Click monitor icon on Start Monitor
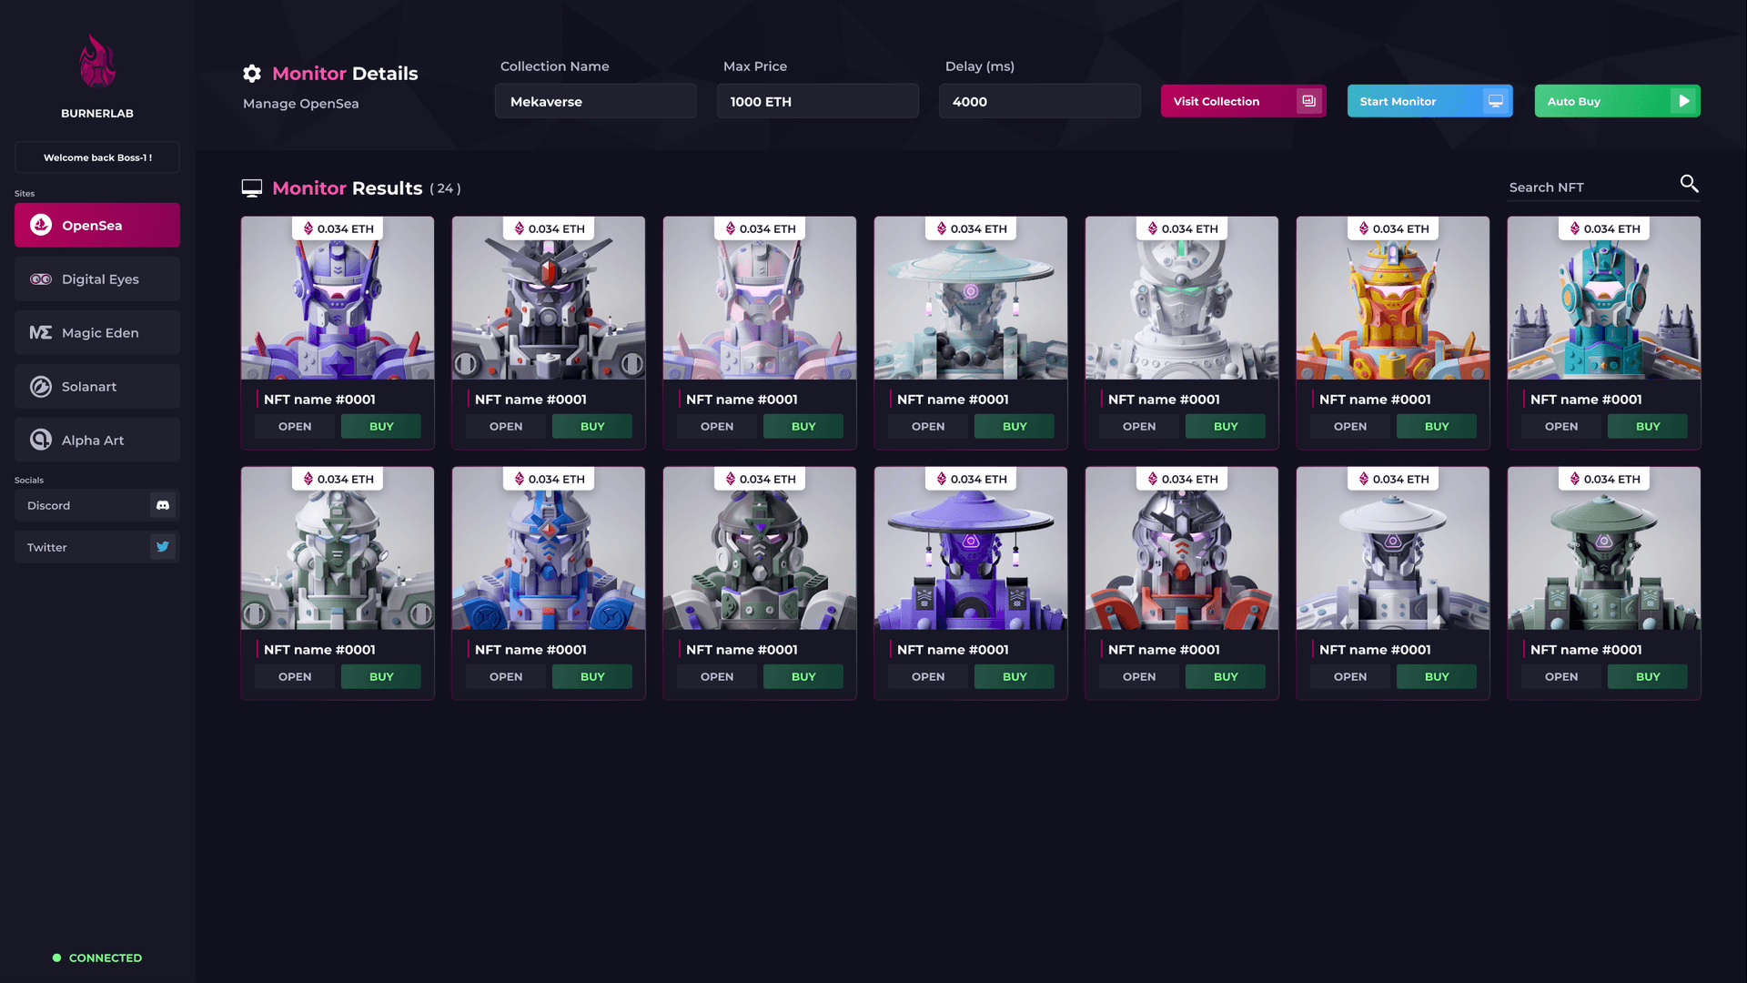 point(1495,101)
